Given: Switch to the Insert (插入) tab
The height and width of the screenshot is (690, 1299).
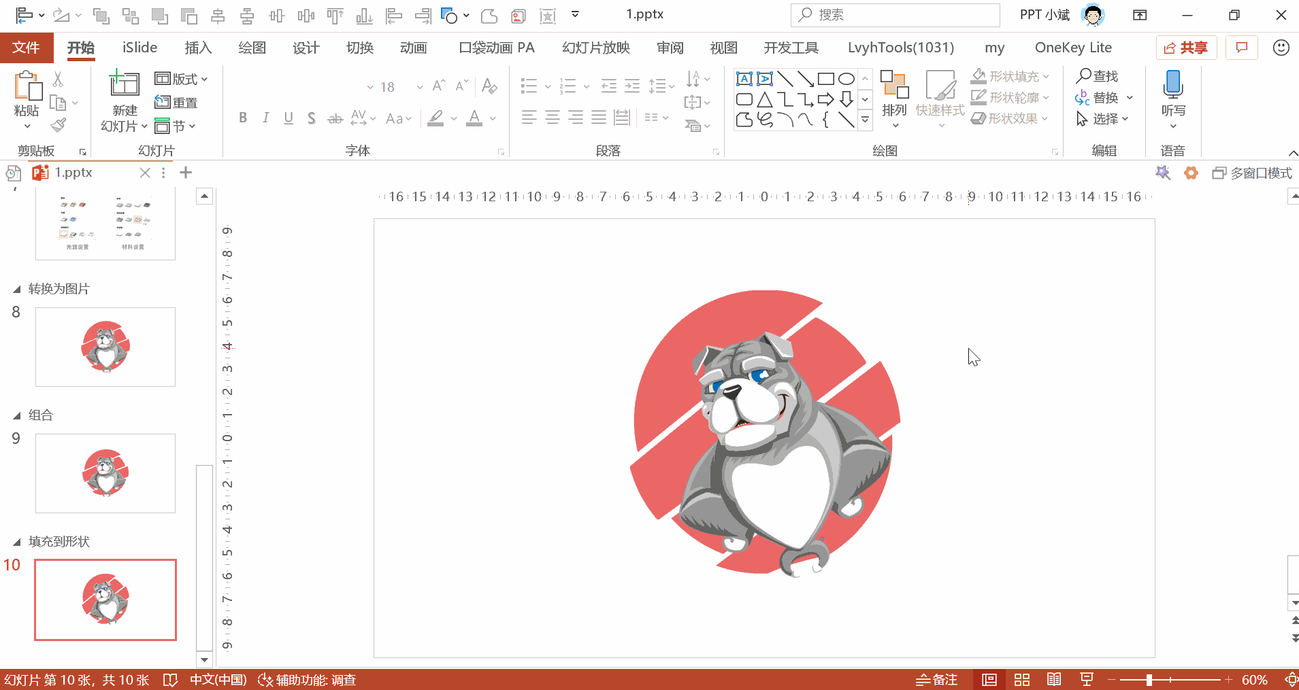Looking at the screenshot, I should (198, 48).
